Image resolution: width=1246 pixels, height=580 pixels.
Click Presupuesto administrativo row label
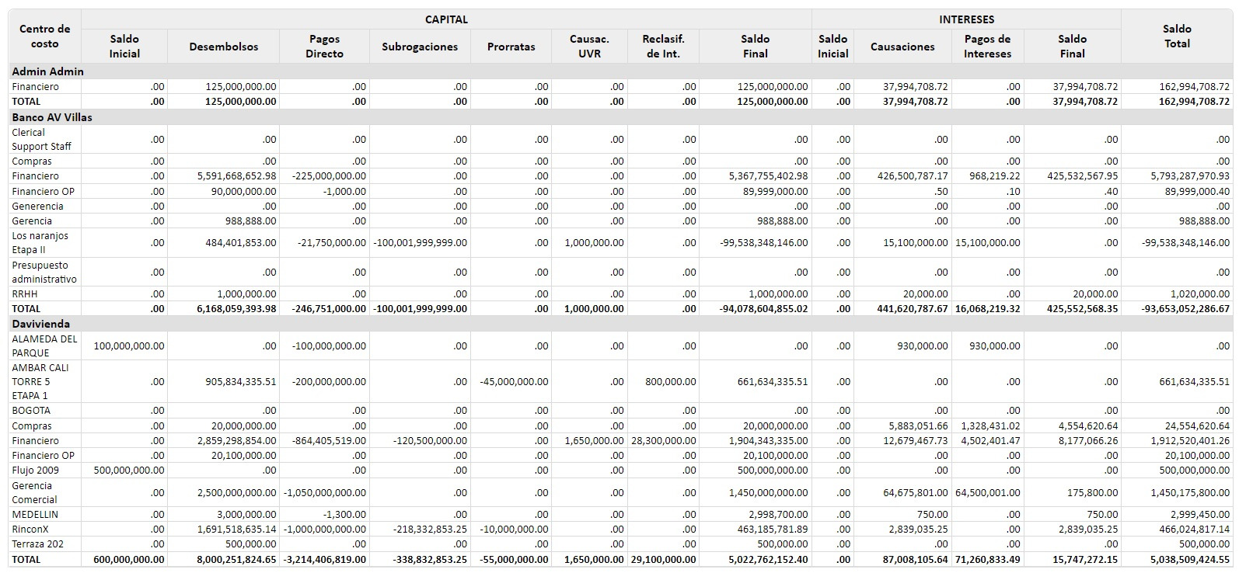[44, 273]
